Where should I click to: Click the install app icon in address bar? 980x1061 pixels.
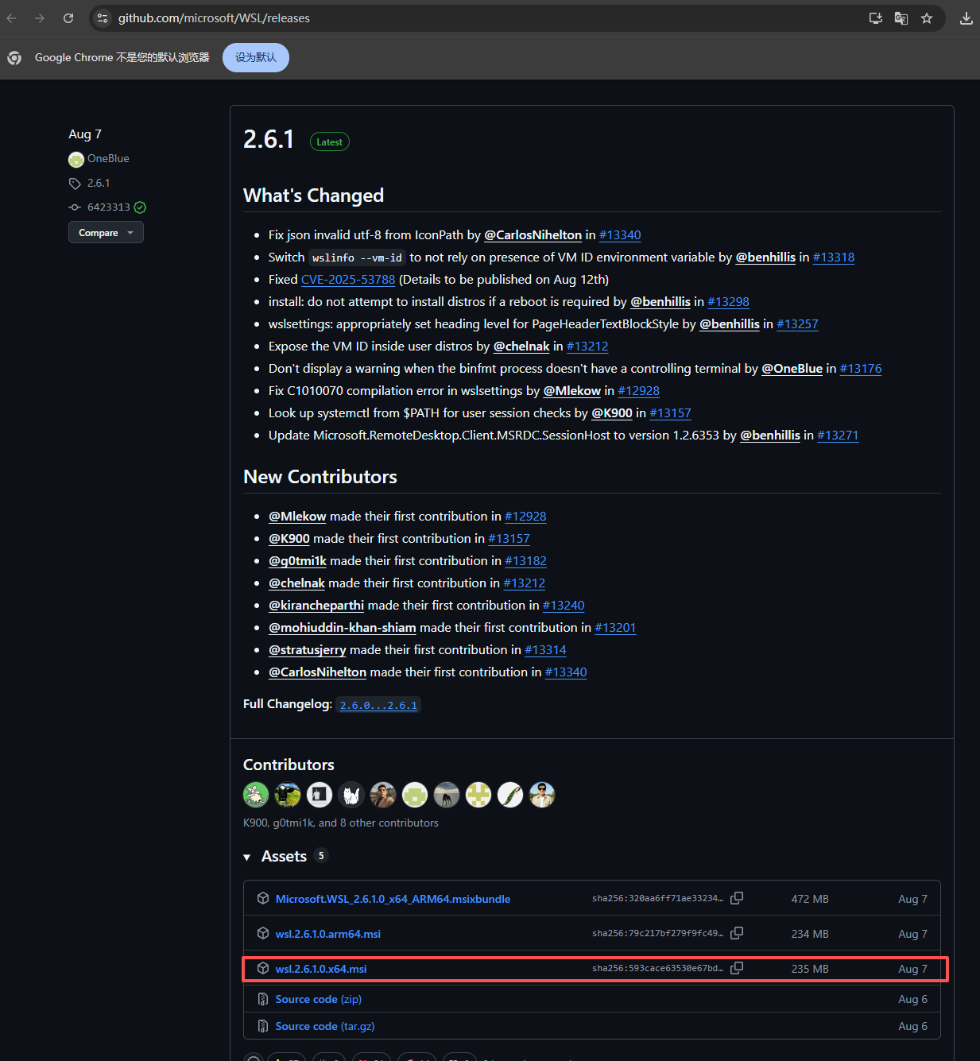pyautogui.click(x=876, y=18)
